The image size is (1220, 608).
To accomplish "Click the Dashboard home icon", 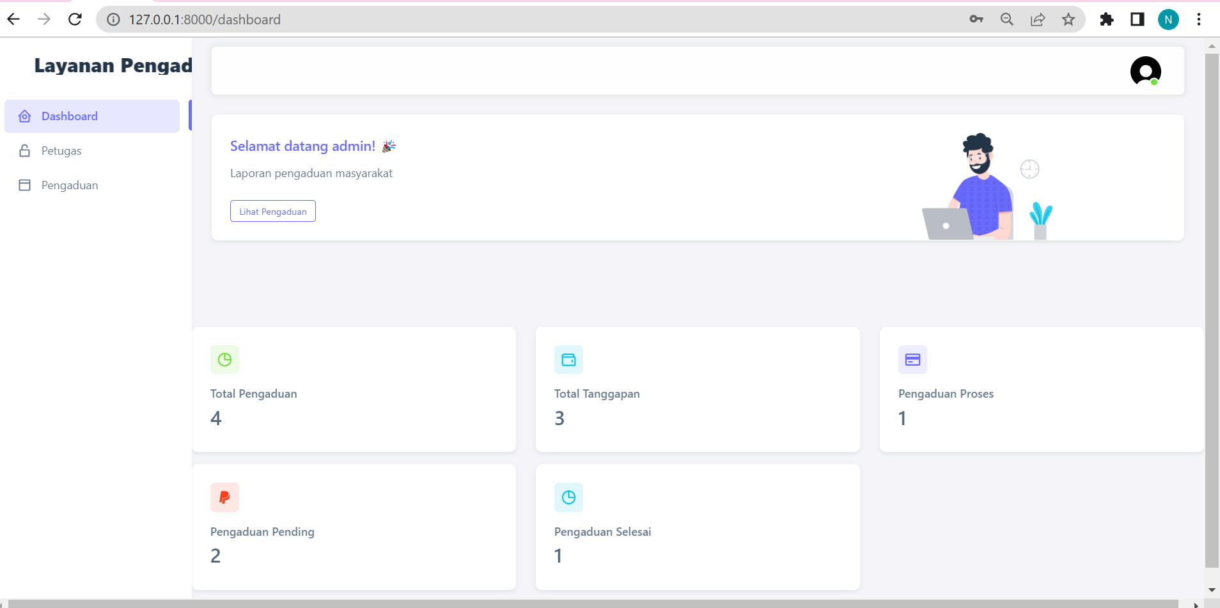I will pos(25,116).
